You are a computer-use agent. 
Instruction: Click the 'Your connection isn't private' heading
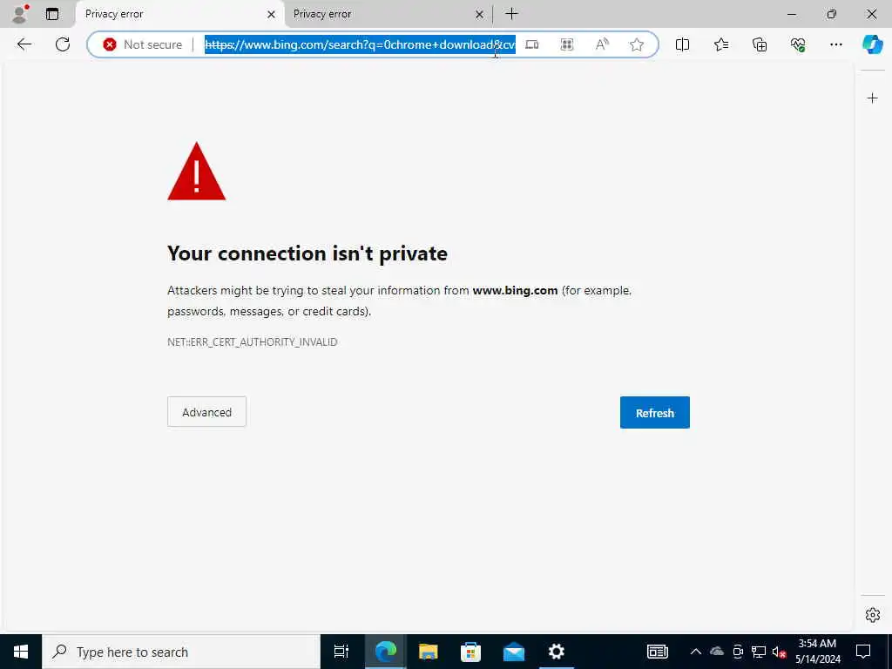point(307,253)
